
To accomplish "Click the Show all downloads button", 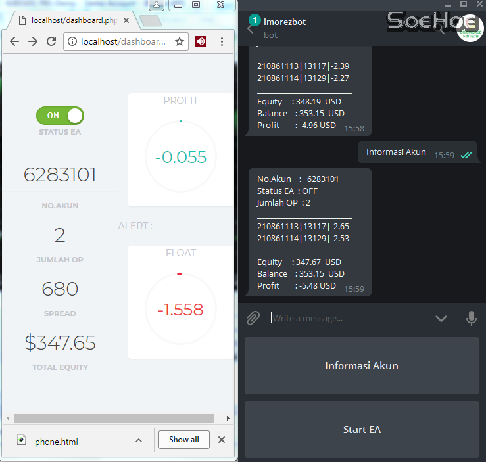I will 183,440.
